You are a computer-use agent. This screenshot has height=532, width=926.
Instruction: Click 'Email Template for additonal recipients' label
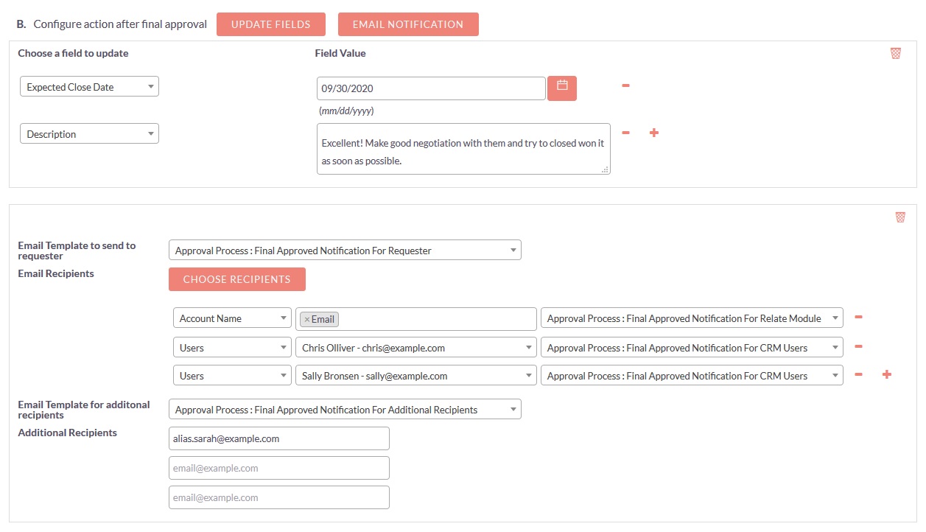pos(84,410)
